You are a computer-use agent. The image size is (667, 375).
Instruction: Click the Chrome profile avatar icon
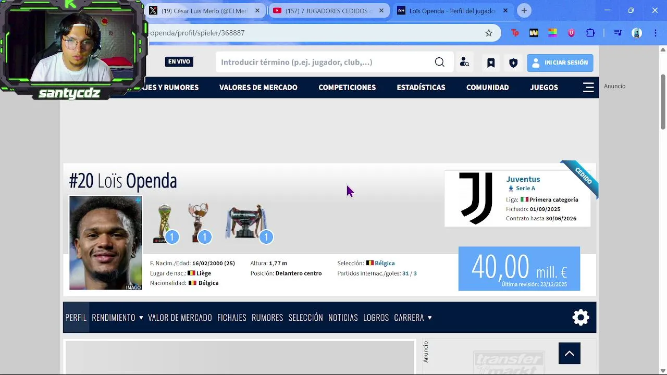tap(637, 33)
